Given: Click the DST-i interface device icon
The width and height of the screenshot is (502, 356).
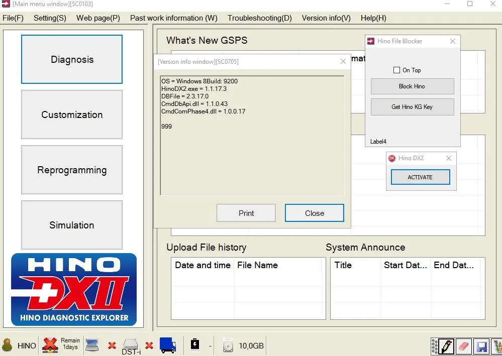Looking at the screenshot, I should click(131, 346).
